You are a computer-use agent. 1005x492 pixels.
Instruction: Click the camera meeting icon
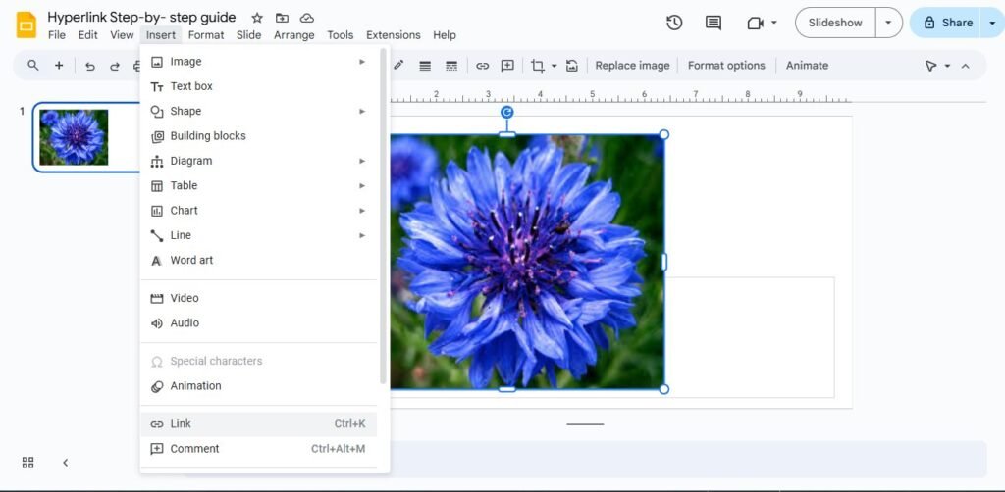click(755, 24)
